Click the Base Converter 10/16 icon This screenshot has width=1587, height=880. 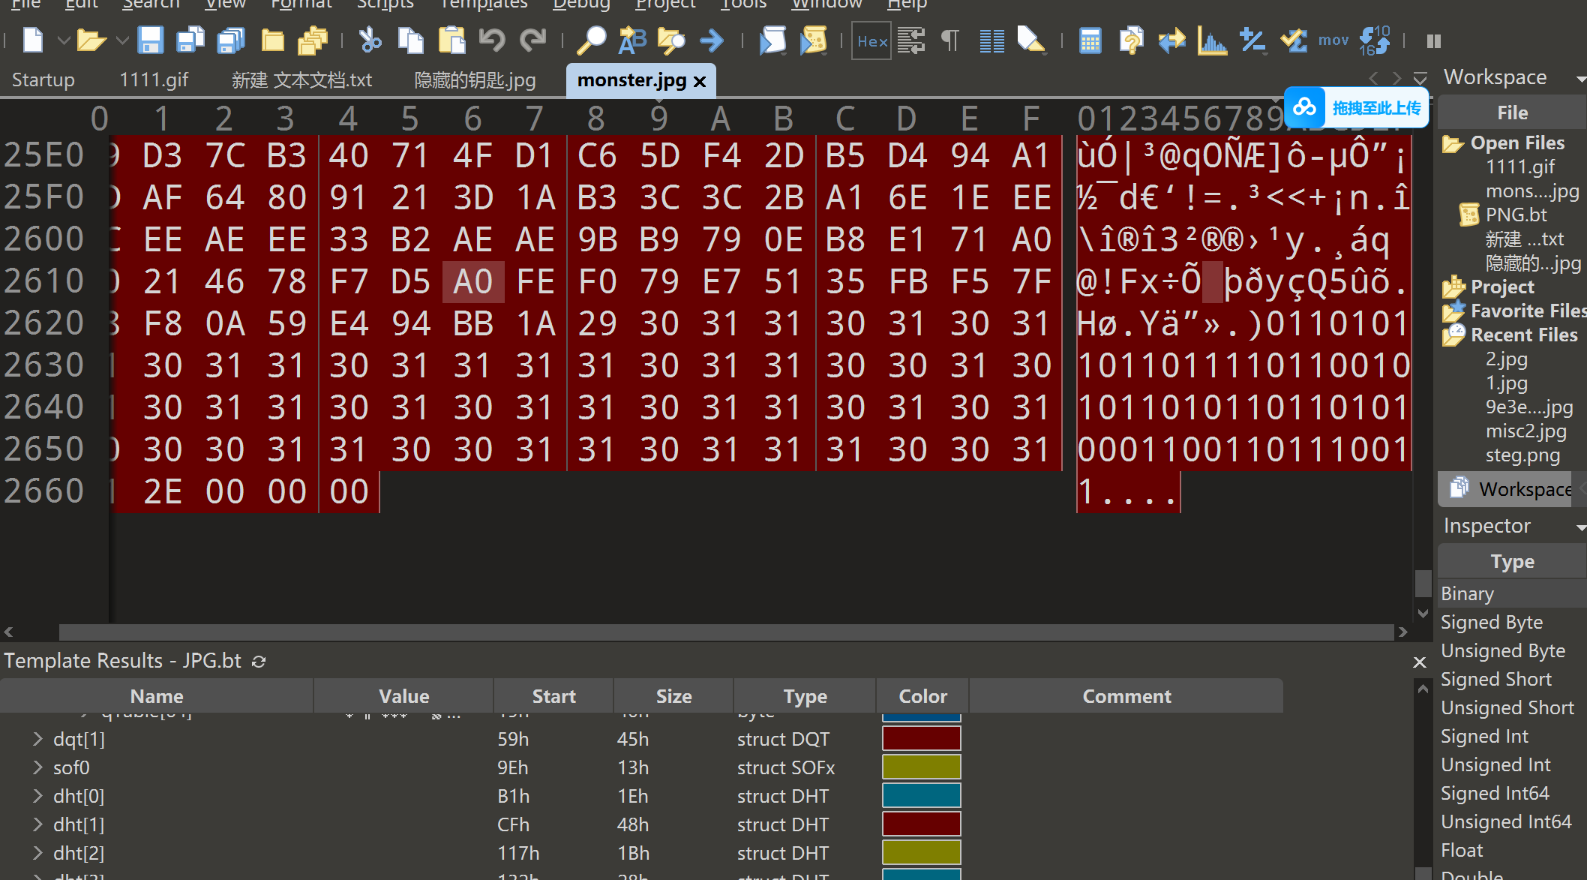tap(1374, 41)
